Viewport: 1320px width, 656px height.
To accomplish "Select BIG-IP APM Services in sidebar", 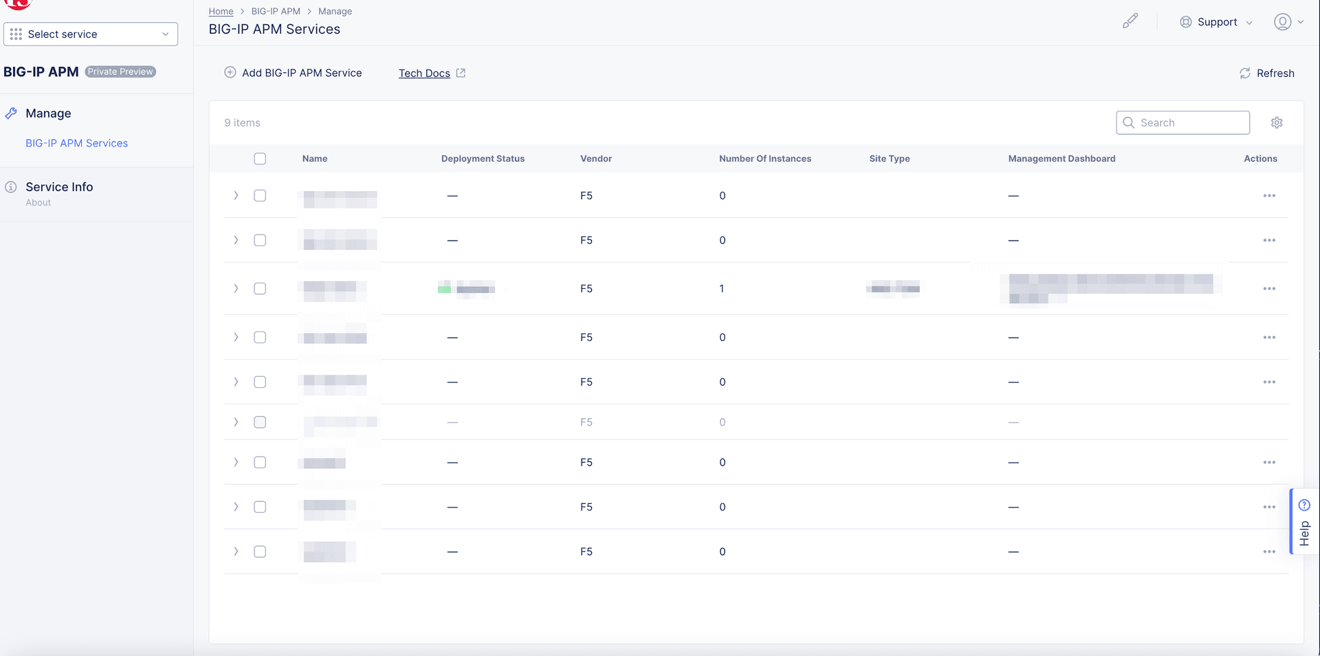I will [76, 143].
